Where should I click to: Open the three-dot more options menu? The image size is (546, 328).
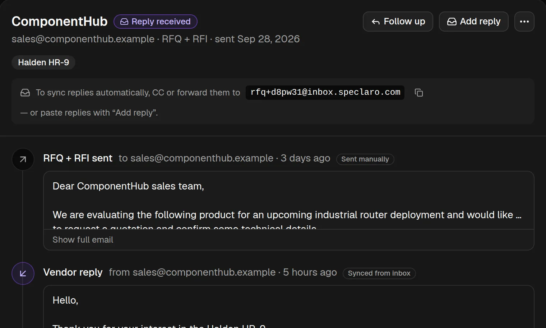coord(524,22)
